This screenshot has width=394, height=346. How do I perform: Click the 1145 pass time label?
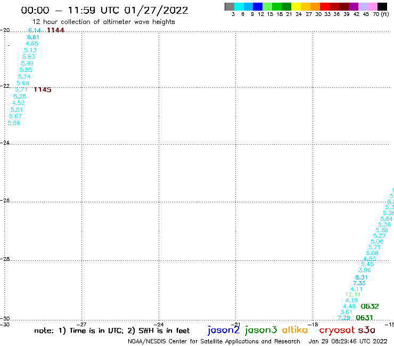[43, 89]
